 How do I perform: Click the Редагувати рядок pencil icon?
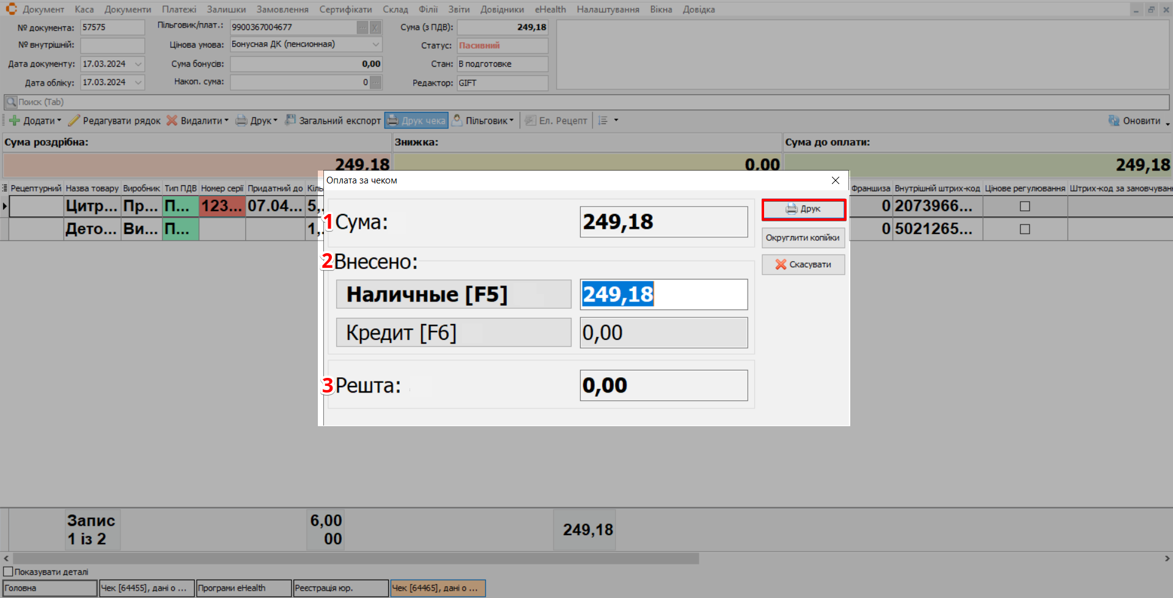74,121
